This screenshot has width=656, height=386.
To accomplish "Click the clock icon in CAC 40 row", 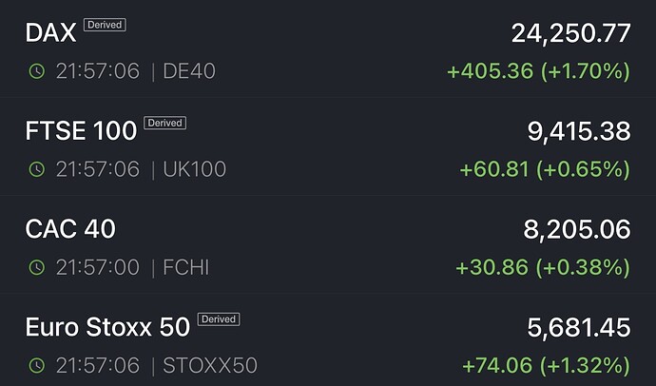I will (x=36, y=268).
